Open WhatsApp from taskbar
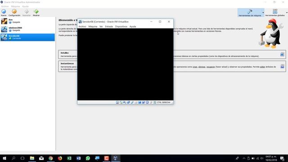288x162 pixels. coord(88,158)
